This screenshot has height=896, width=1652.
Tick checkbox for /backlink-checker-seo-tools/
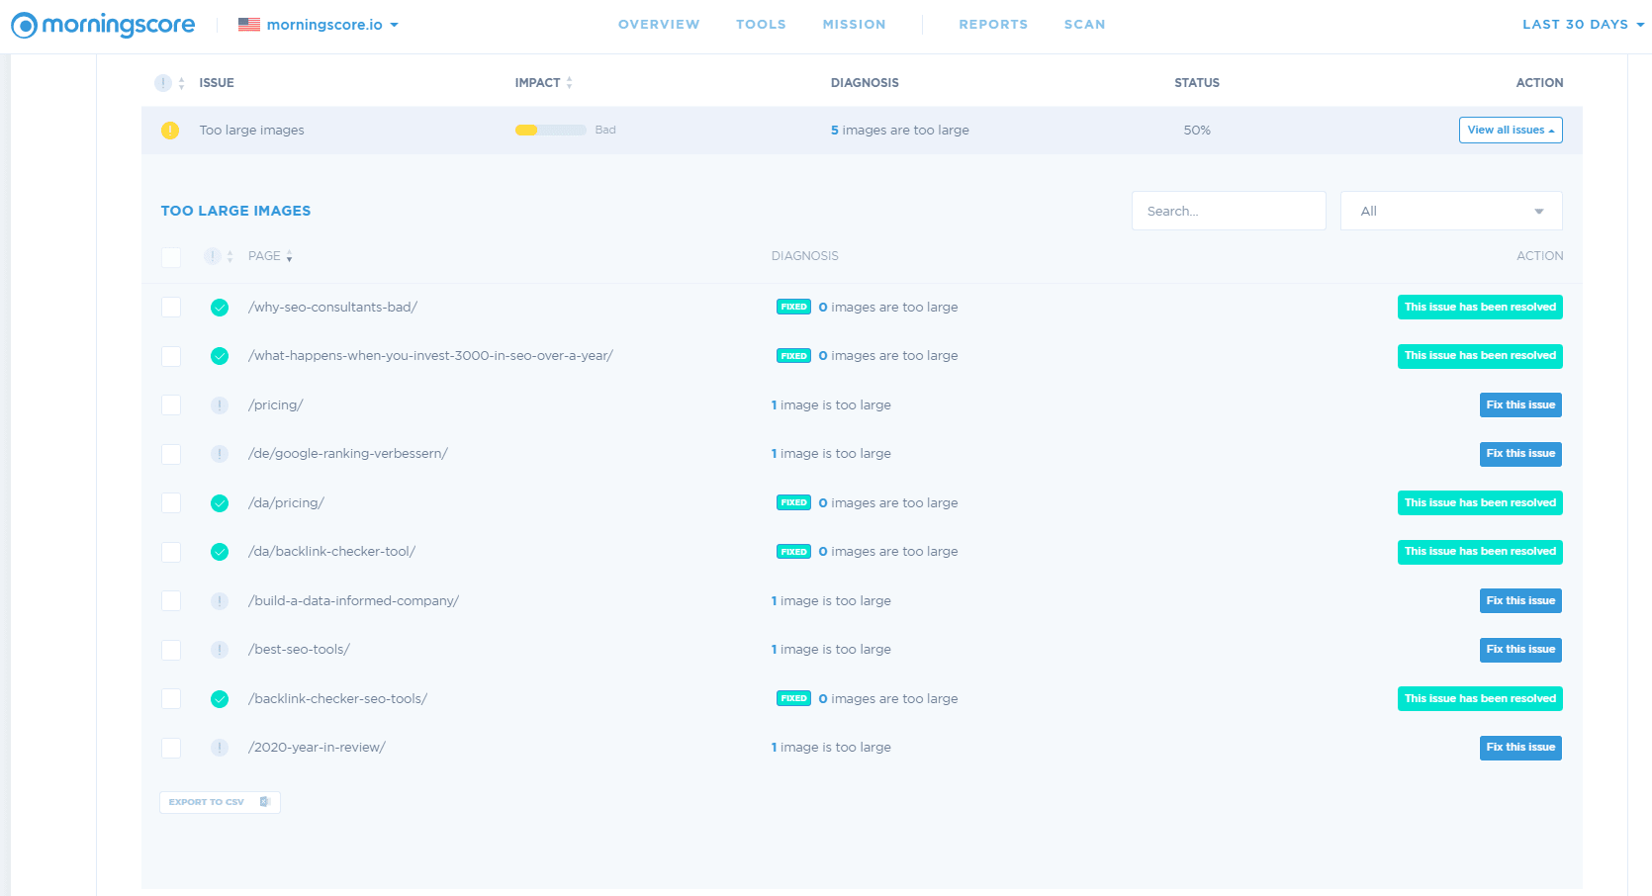point(171,699)
